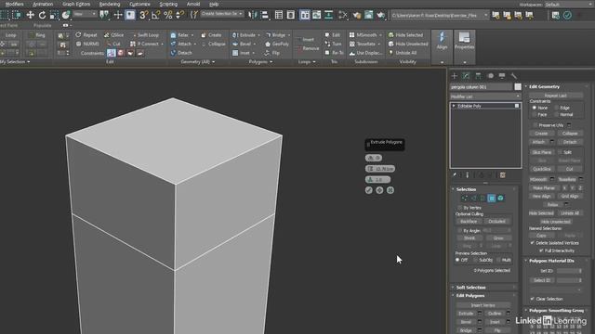Image resolution: width=595 pixels, height=334 pixels.
Task: Select the Scale transform tool
Action: [x=54, y=15]
